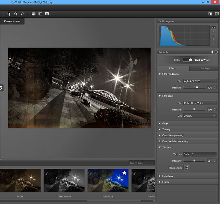The width and height of the screenshot is (220, 204).
Task: Show the preset grid view icon
Action: tap(34, 14)
